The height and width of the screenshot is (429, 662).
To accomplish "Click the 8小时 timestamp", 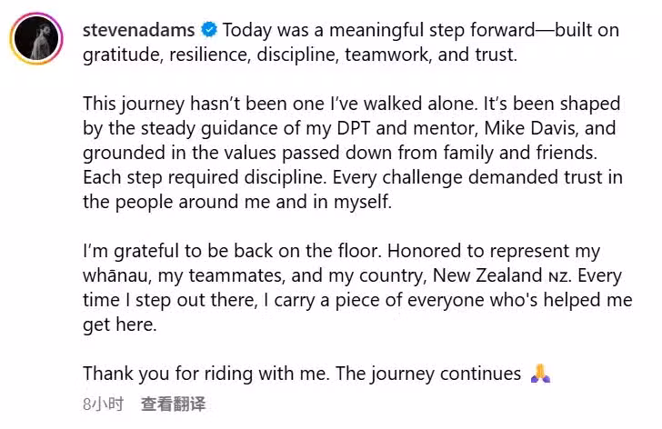I will click(x=102, y=403).
